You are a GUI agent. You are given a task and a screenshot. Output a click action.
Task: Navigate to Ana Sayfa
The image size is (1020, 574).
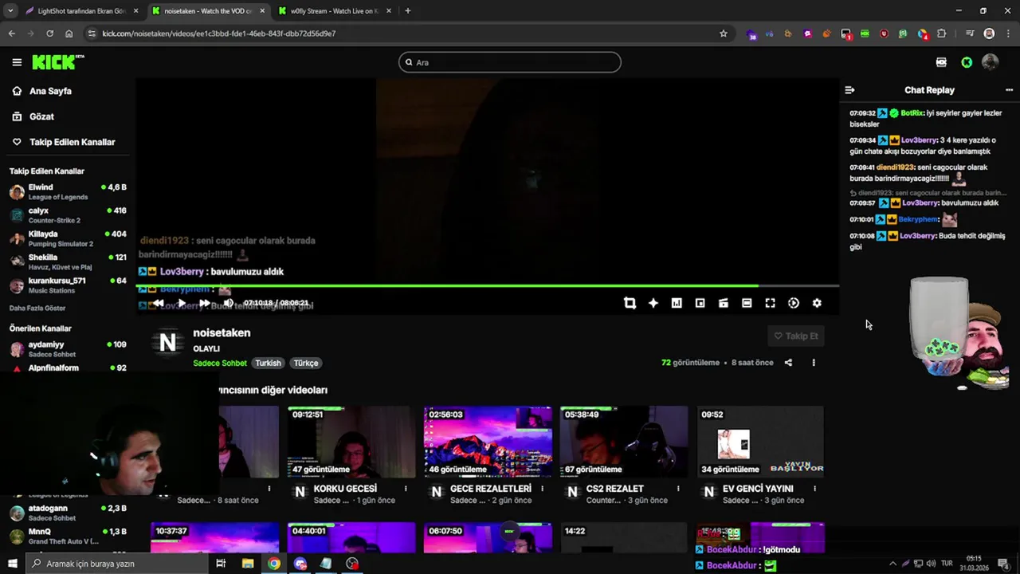(50, 91)
